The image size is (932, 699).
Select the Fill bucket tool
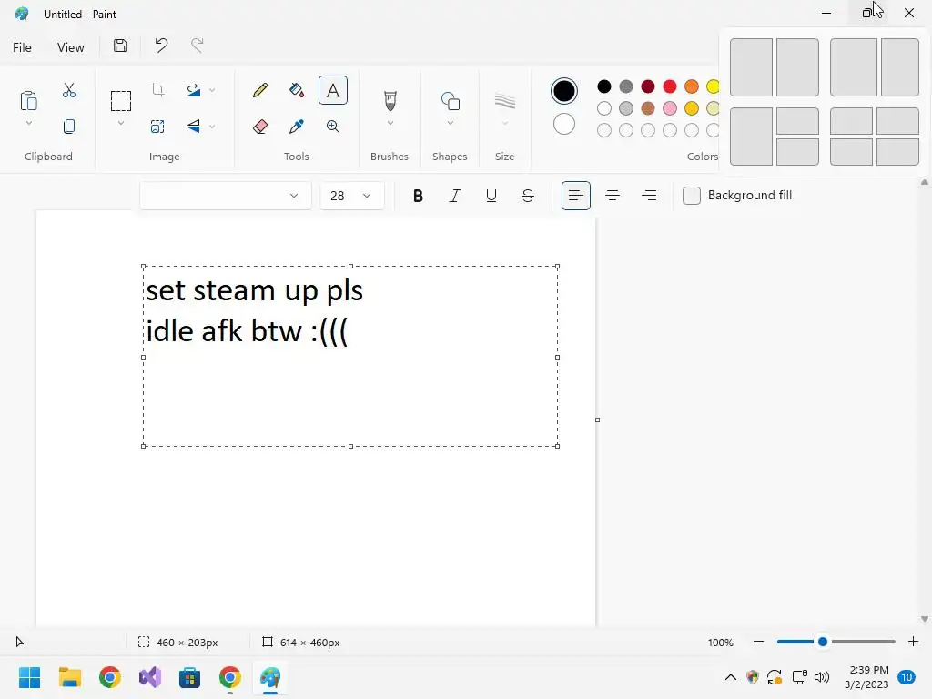click(297, 90)
